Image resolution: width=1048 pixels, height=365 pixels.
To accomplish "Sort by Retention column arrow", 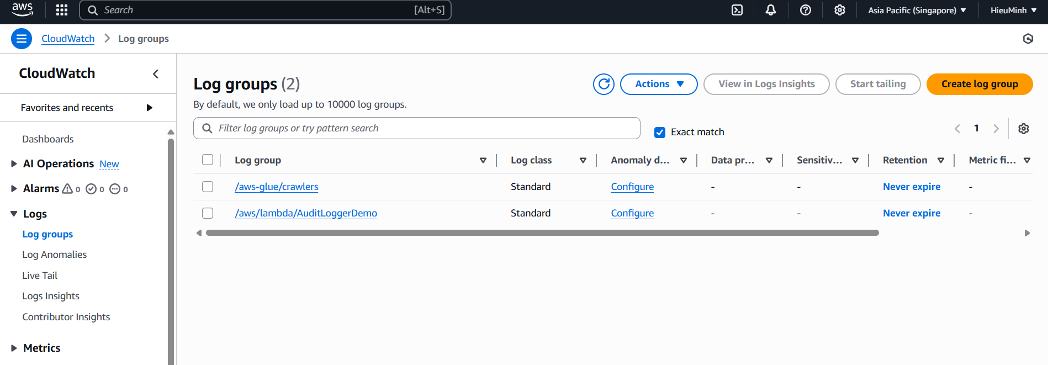I will [x=941, y=160].
